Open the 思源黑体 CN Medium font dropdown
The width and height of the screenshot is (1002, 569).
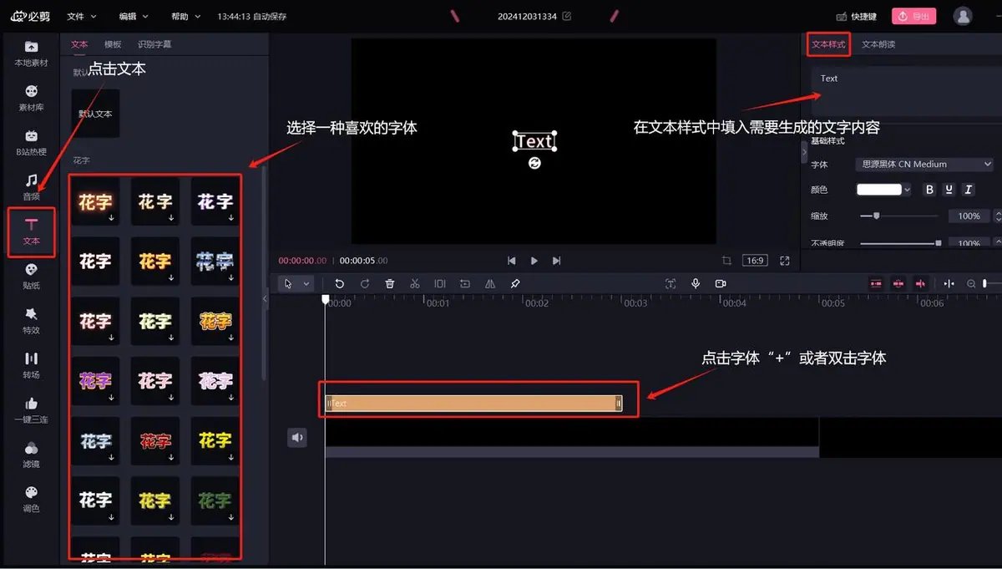tap(924, 165)
